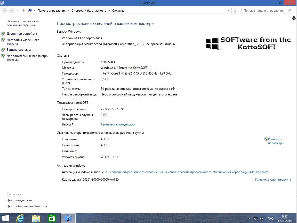Click the shield icon next to Изменить параметры
The image size is (297, 223).
click(x=266, y=139)
